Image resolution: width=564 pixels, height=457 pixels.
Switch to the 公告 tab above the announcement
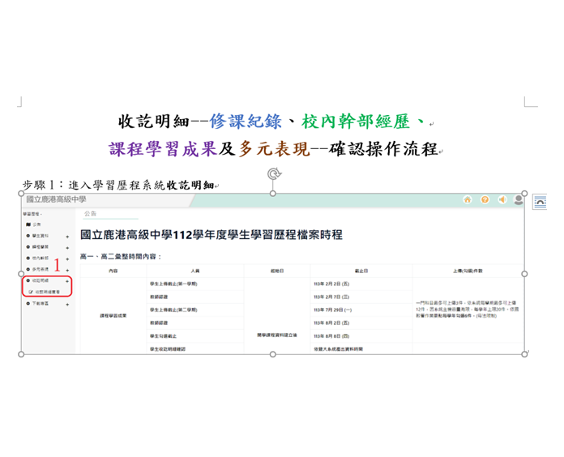[x=90, y=214]
